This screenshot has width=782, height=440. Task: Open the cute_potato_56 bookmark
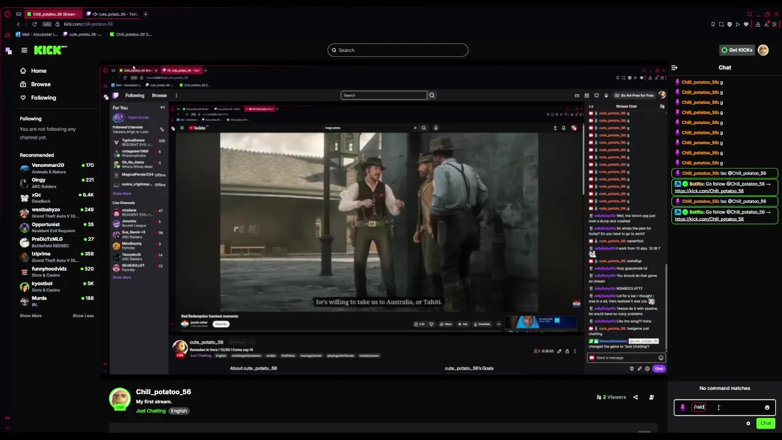81,34
